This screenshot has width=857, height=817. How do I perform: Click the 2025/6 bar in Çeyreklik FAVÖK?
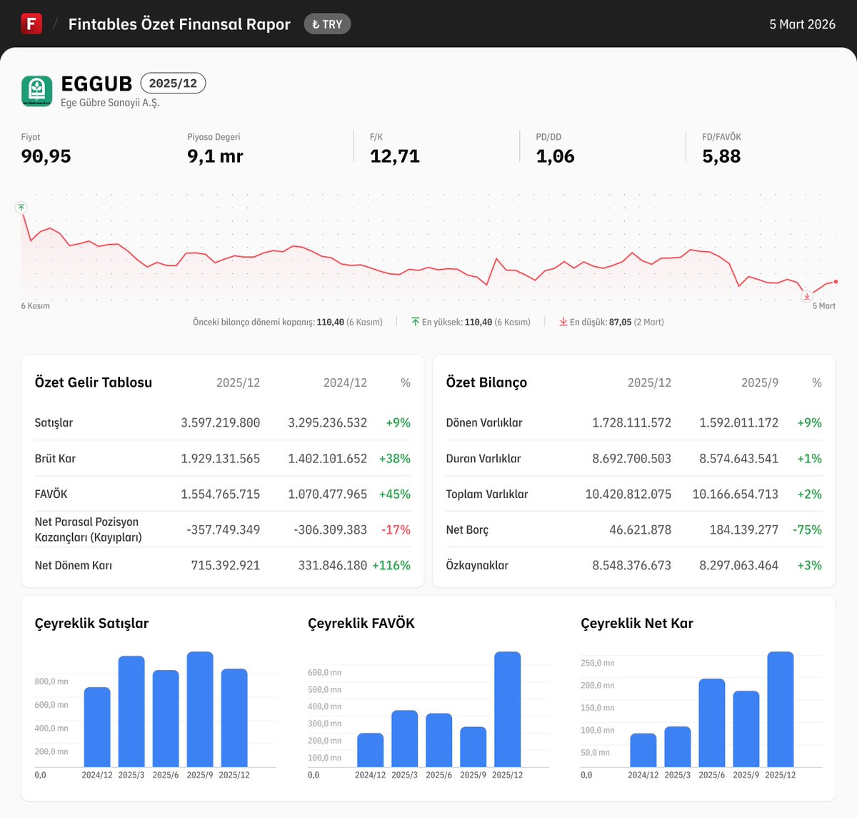(439, 740)
